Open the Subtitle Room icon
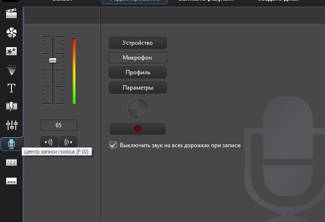Viewport: 325px width, 222px height. tap(11, 181)
